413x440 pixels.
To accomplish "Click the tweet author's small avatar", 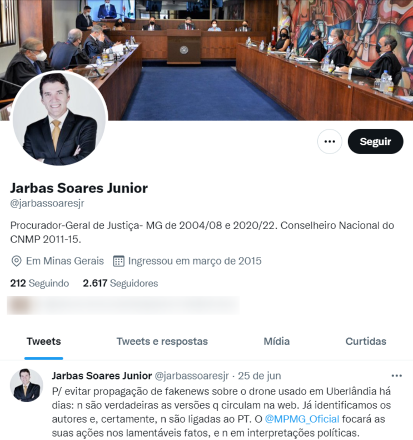I will click(x=27, y=385).
